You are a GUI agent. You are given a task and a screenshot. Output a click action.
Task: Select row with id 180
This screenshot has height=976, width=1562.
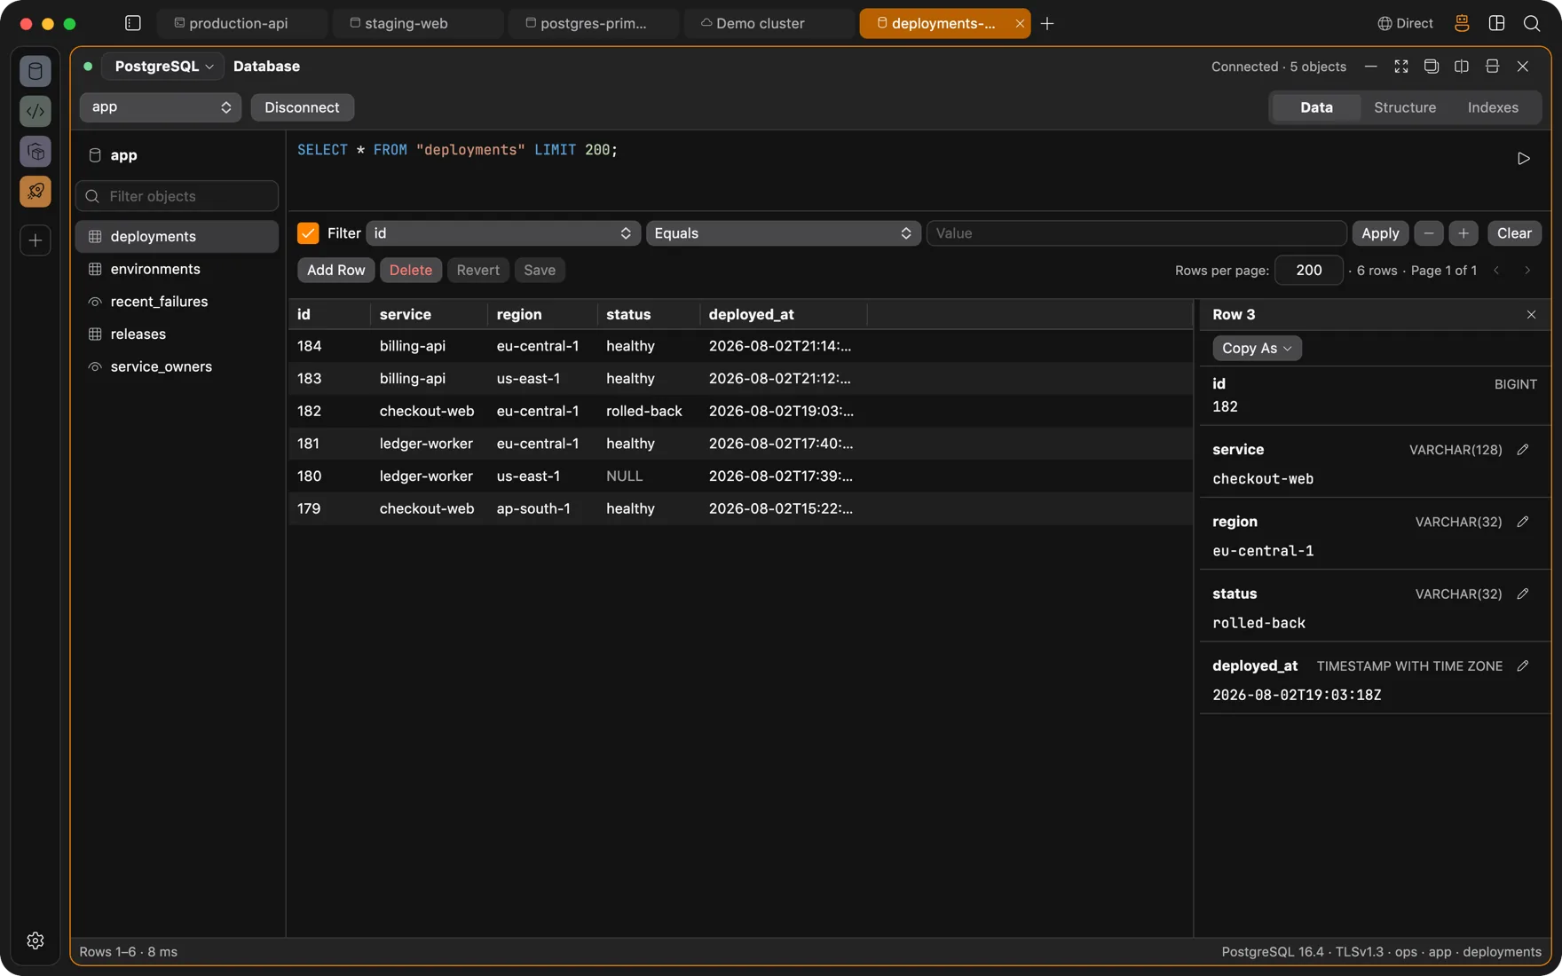740,476
